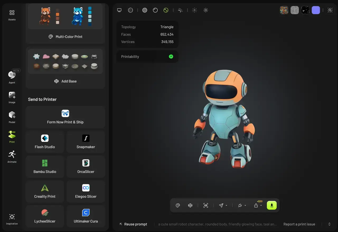Screen dimensions: 338x232
Task: Choose the bright lighting icon
Action: tap(206, 10)
